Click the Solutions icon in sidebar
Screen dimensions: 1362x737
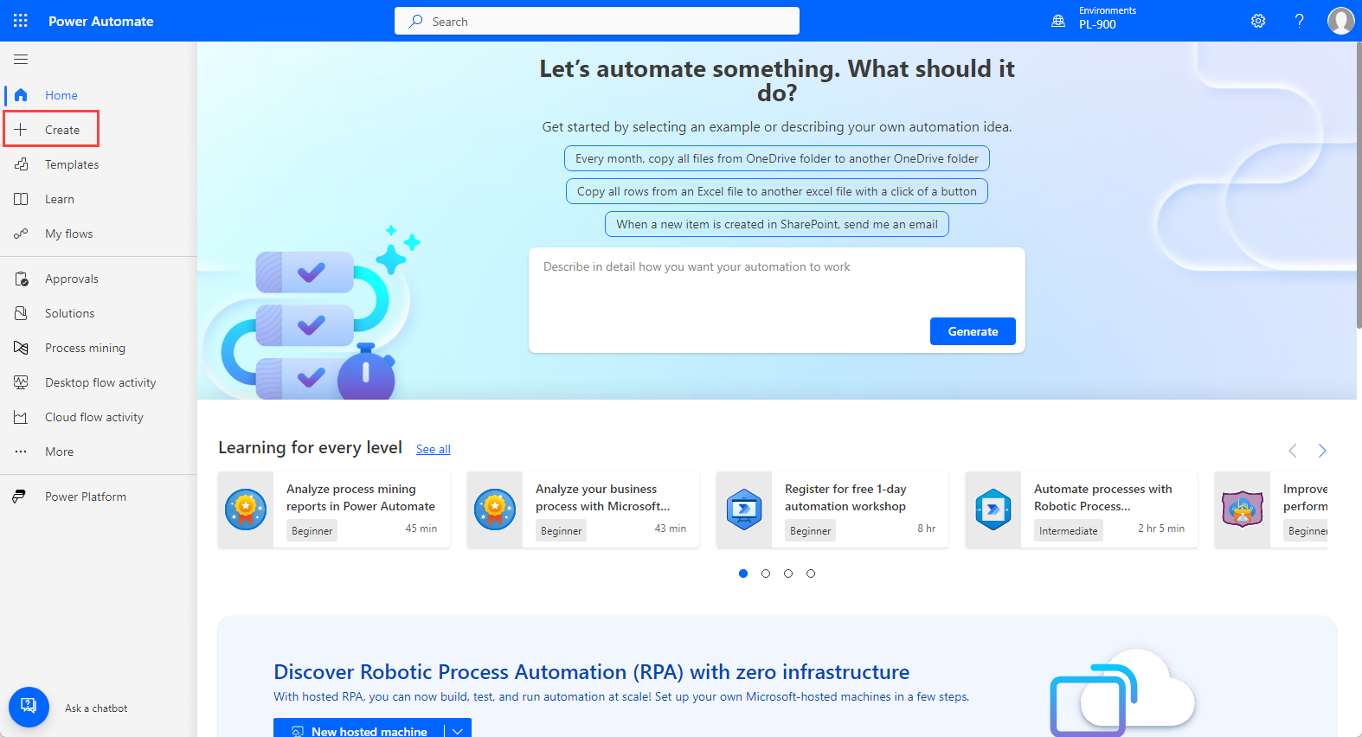click(21, 313)
